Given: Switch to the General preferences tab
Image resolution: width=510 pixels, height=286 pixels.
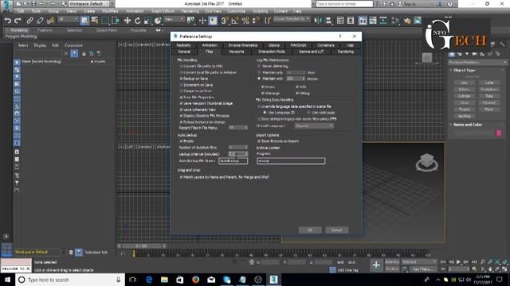Looking at the screenshot, I should (184, 52).
